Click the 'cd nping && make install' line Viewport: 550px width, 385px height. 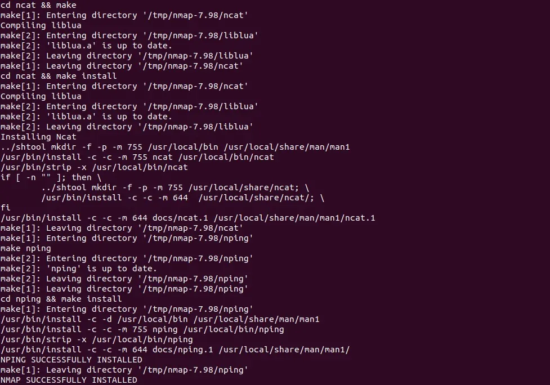[61, 299]
